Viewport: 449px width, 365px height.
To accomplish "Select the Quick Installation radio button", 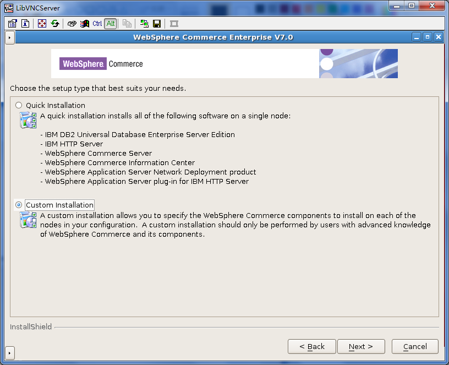I will click(x=19, y=105).
